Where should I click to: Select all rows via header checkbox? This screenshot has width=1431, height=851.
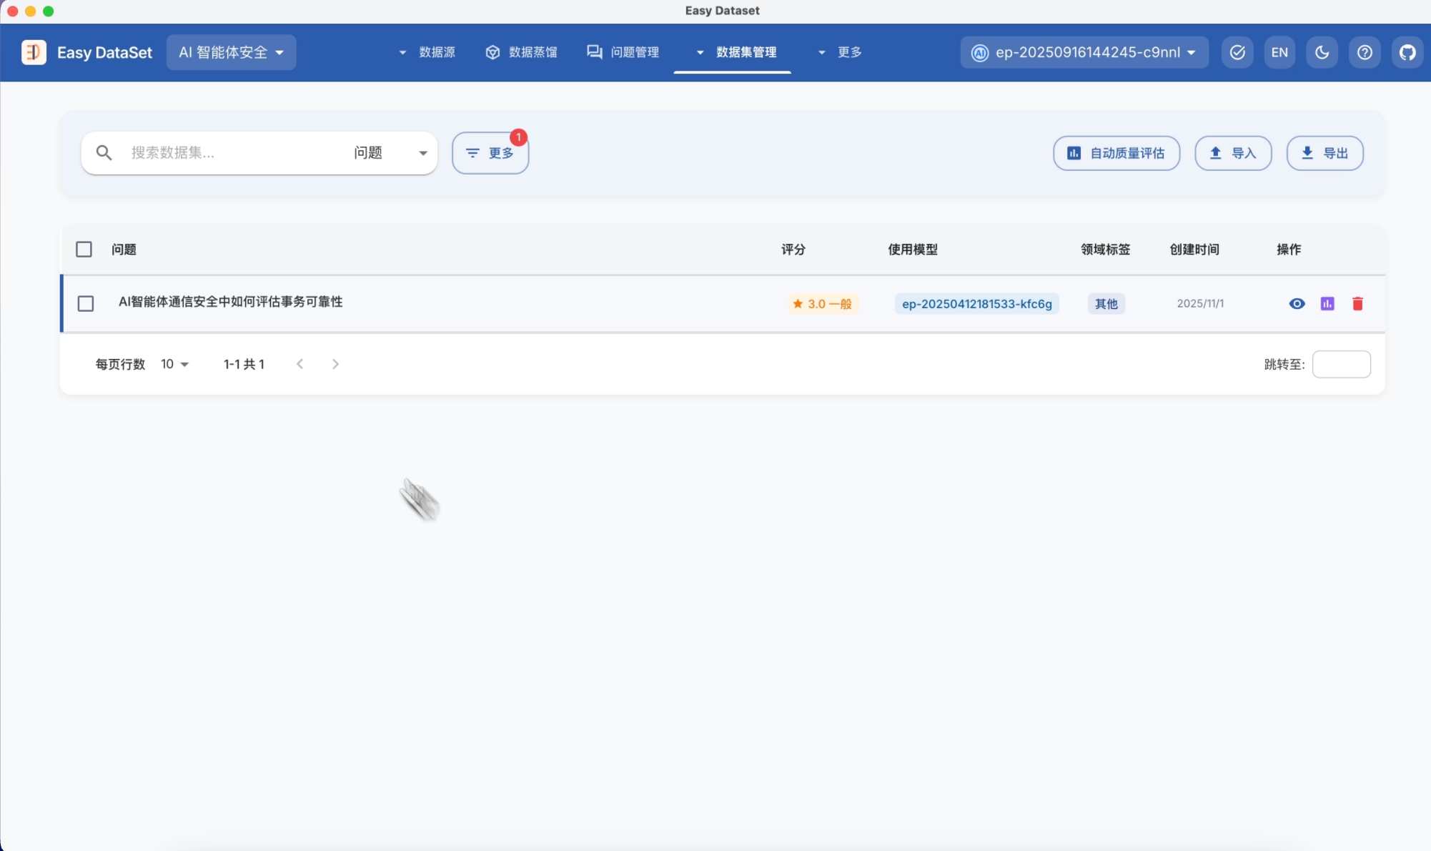click(x=84, y=249)
